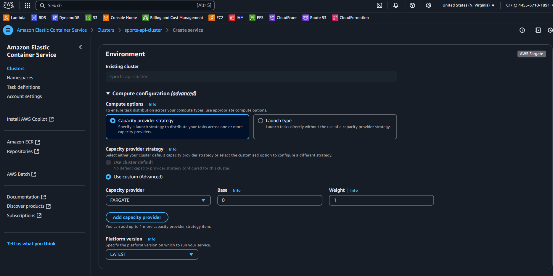
Task: Open the info panel circle icon
Action: pos(522,30)
